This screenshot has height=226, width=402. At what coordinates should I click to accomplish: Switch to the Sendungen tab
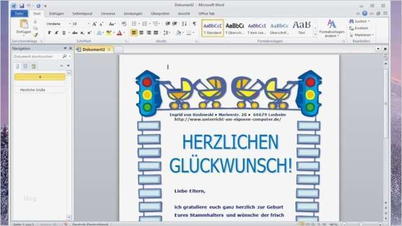tap(133, 13)
